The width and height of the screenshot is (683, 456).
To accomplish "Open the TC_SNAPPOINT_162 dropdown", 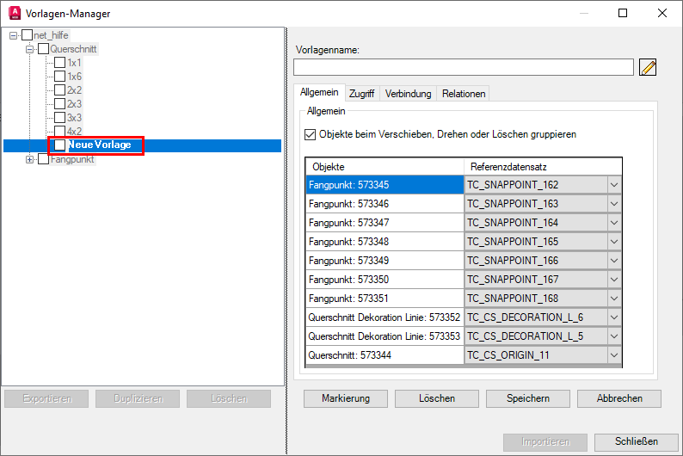I will [613, 185].
